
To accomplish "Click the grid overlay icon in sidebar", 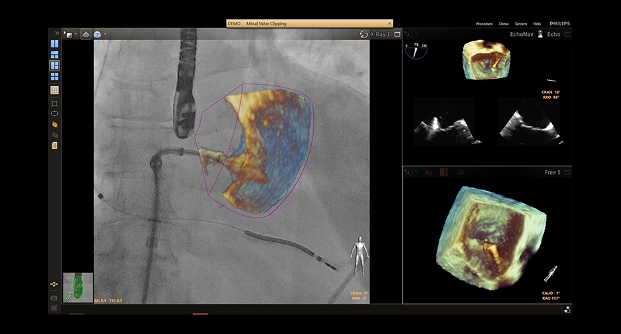I will 54,90.
